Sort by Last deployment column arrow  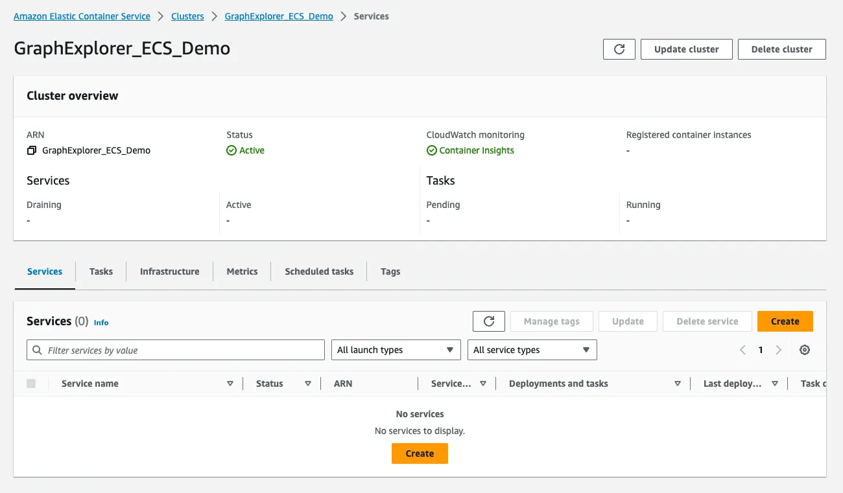pos(775,384)
